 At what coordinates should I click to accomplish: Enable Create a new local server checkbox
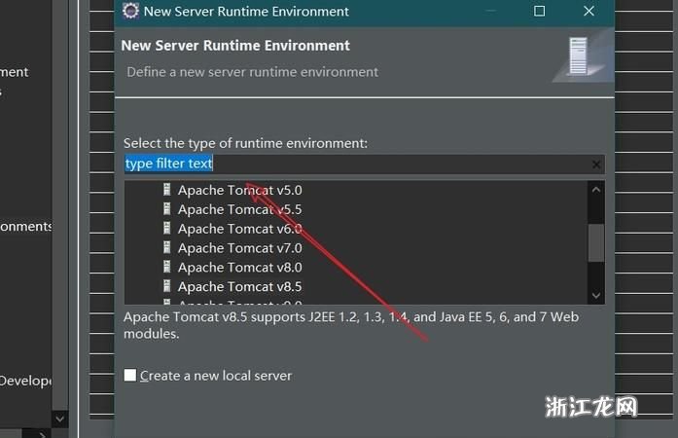[130, 375]
